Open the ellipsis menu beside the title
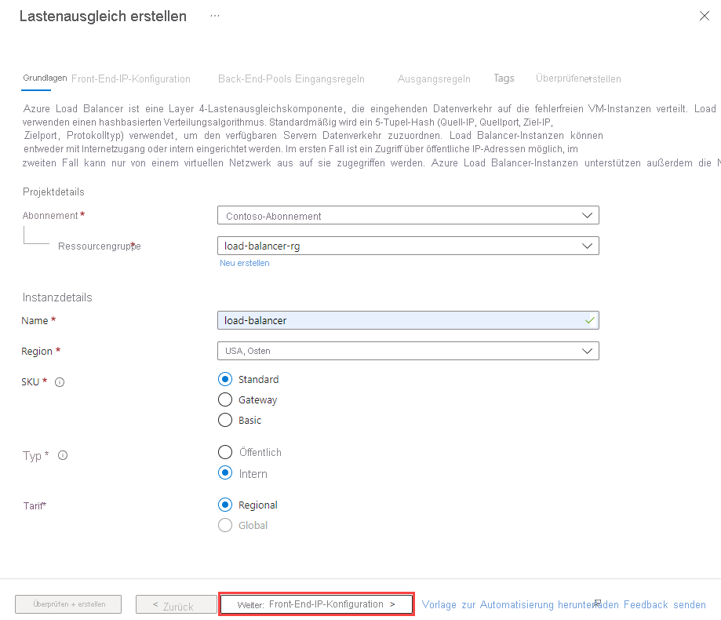Viewport: 721px width, 620px height. point(215,16)
